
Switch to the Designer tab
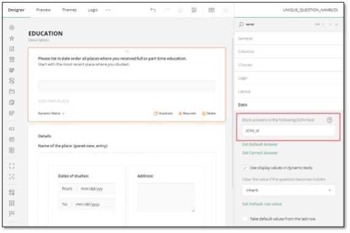(x=16, y=10)
